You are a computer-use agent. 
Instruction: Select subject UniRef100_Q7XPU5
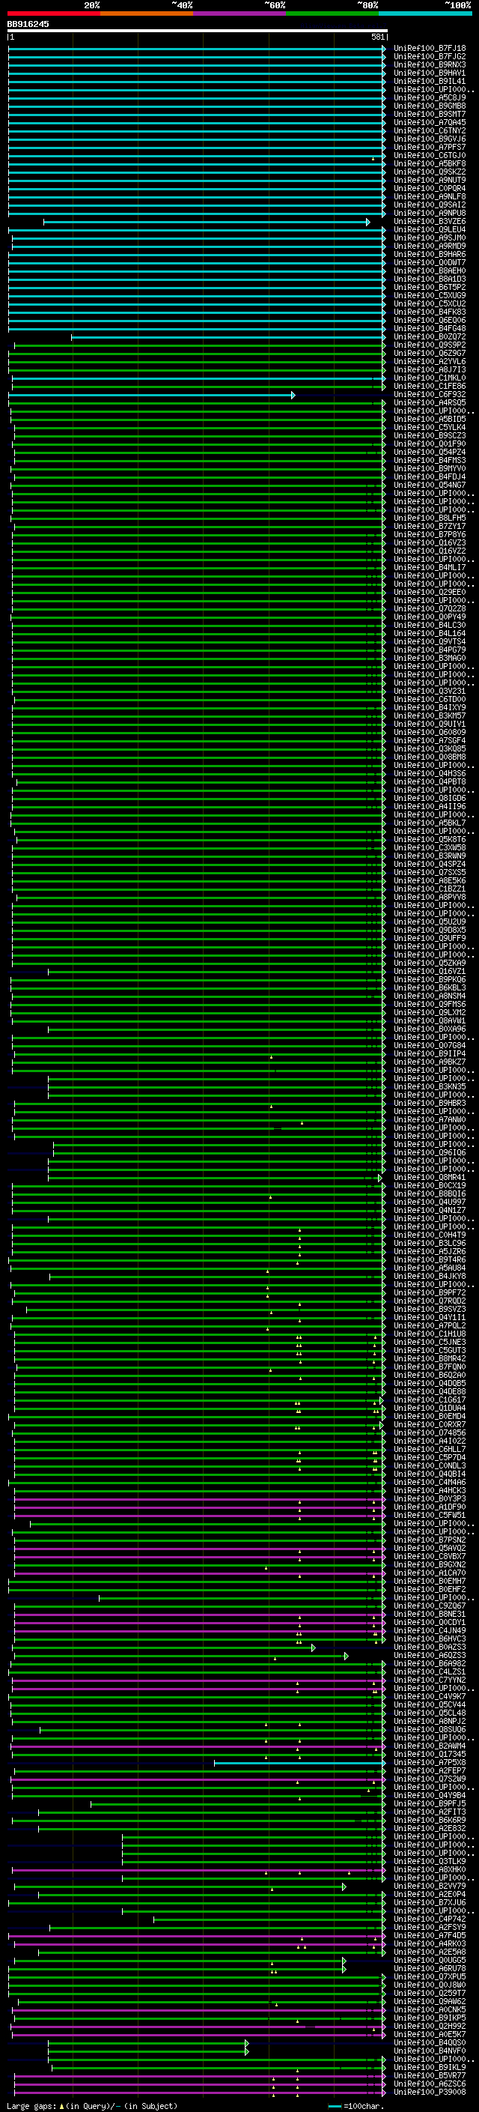429,1976
